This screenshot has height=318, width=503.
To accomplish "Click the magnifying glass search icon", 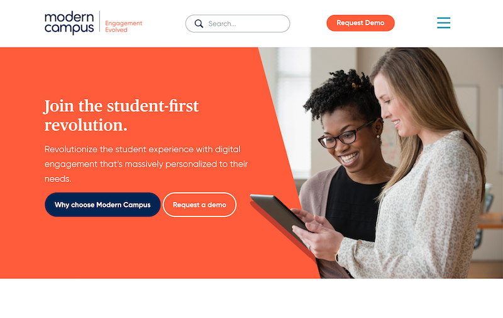I will (199, 24).
